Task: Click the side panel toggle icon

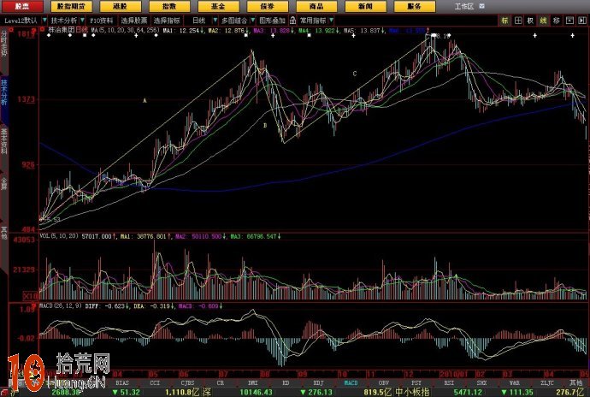Action: pos(583,21)
